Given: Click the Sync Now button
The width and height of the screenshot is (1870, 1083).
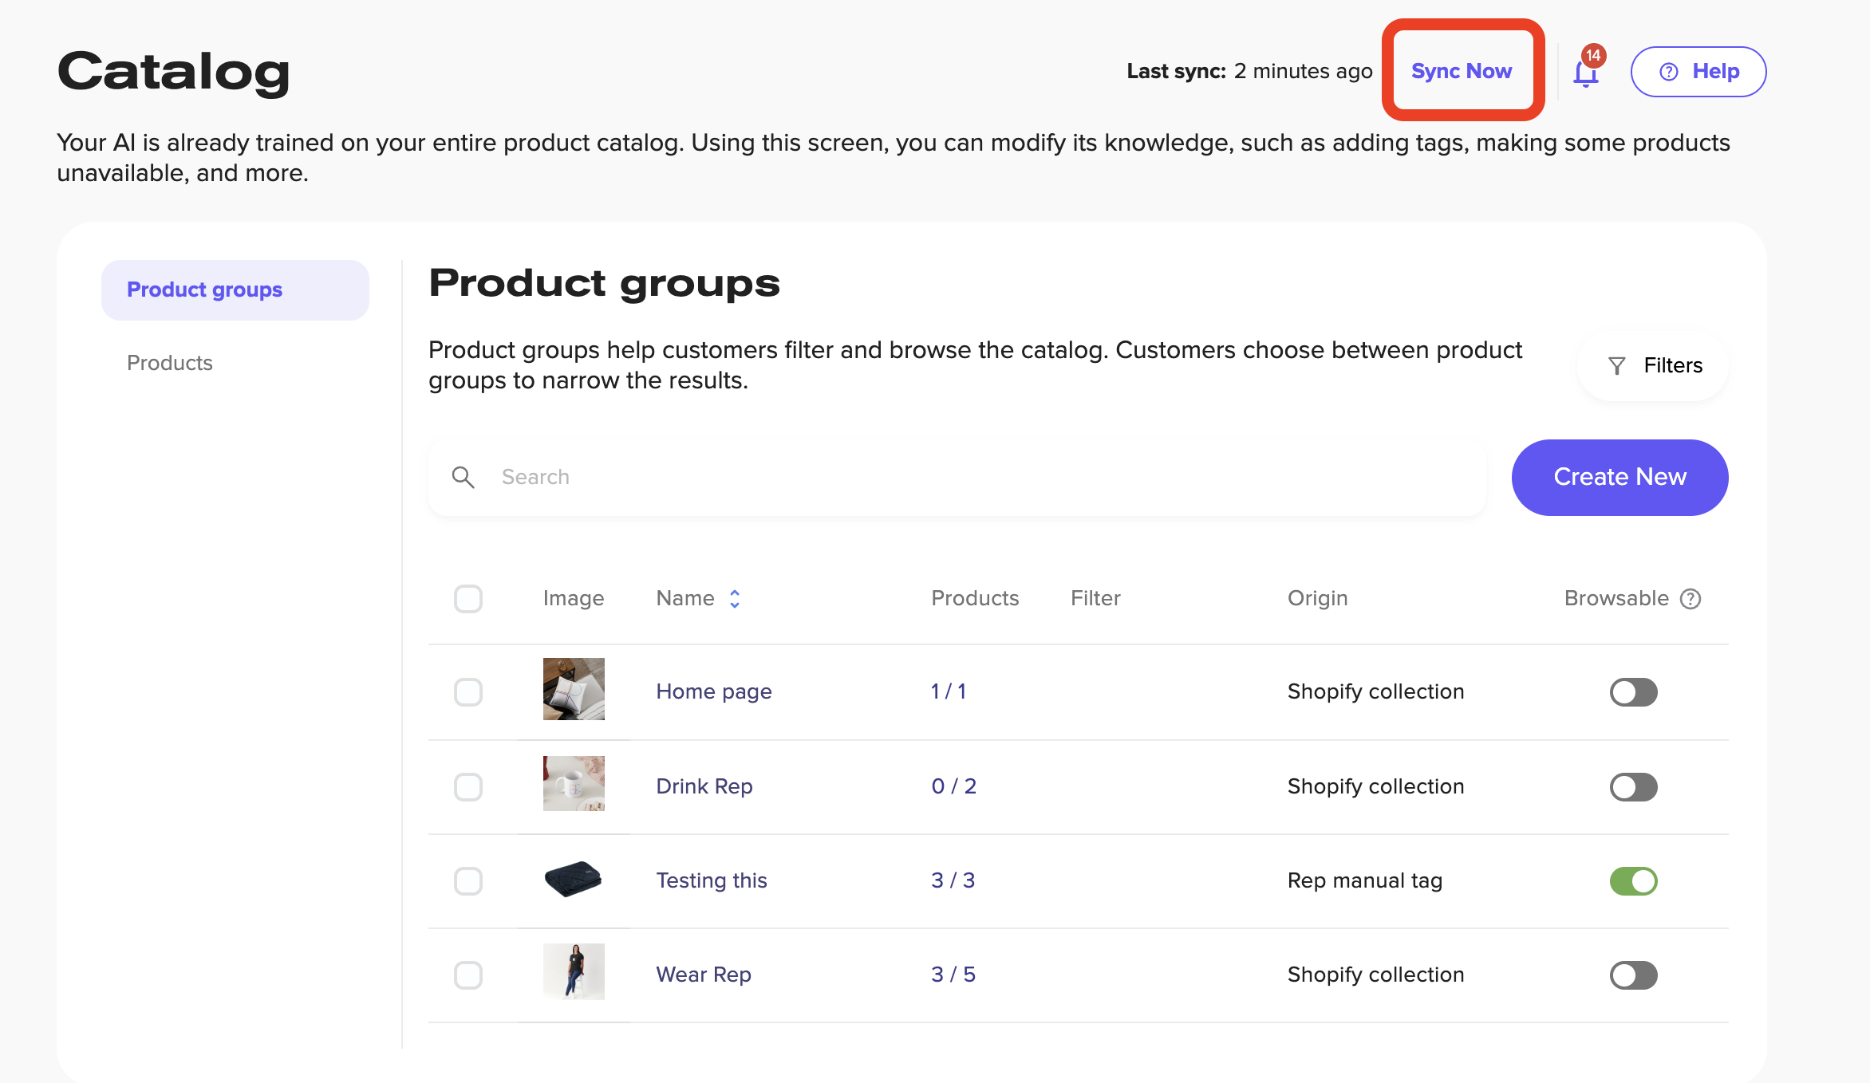Looking at the screenshot, I should pos(1462,71).
